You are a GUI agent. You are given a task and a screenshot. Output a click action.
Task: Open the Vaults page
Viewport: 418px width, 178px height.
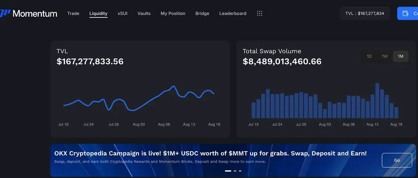144,14
